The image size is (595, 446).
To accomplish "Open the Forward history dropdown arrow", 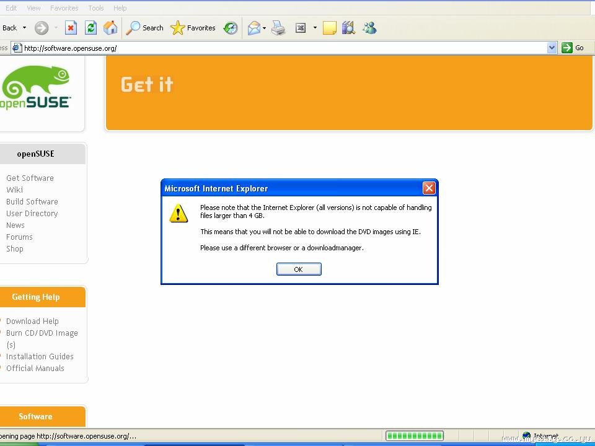I will coord(56,28).
